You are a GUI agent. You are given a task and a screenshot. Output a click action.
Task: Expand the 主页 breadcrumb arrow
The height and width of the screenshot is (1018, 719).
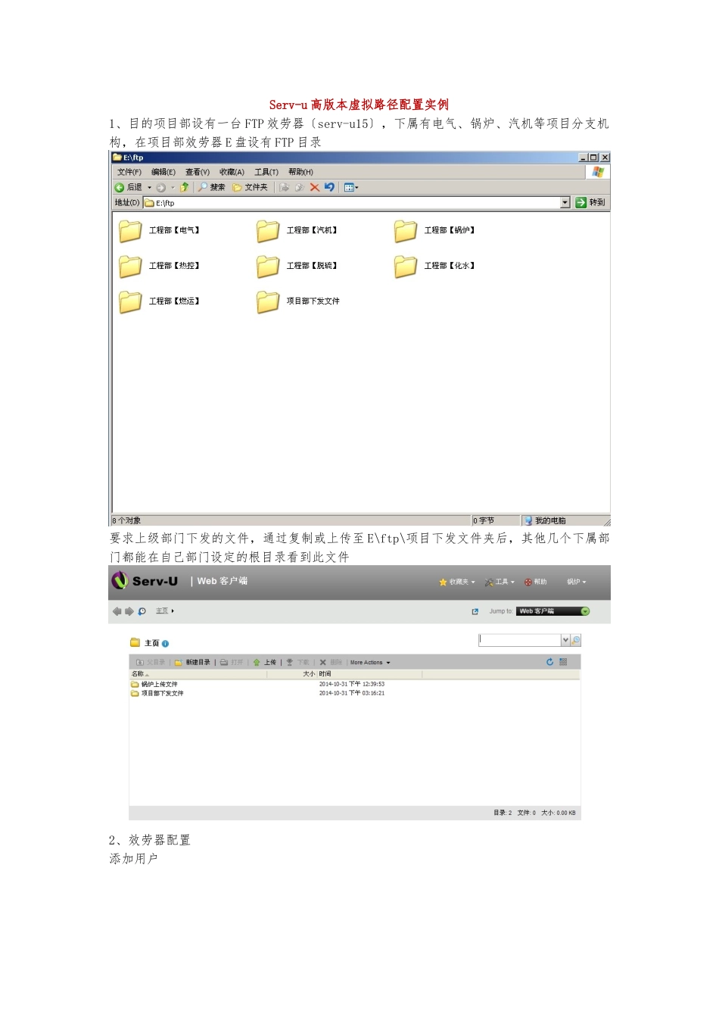coord(173,611)
